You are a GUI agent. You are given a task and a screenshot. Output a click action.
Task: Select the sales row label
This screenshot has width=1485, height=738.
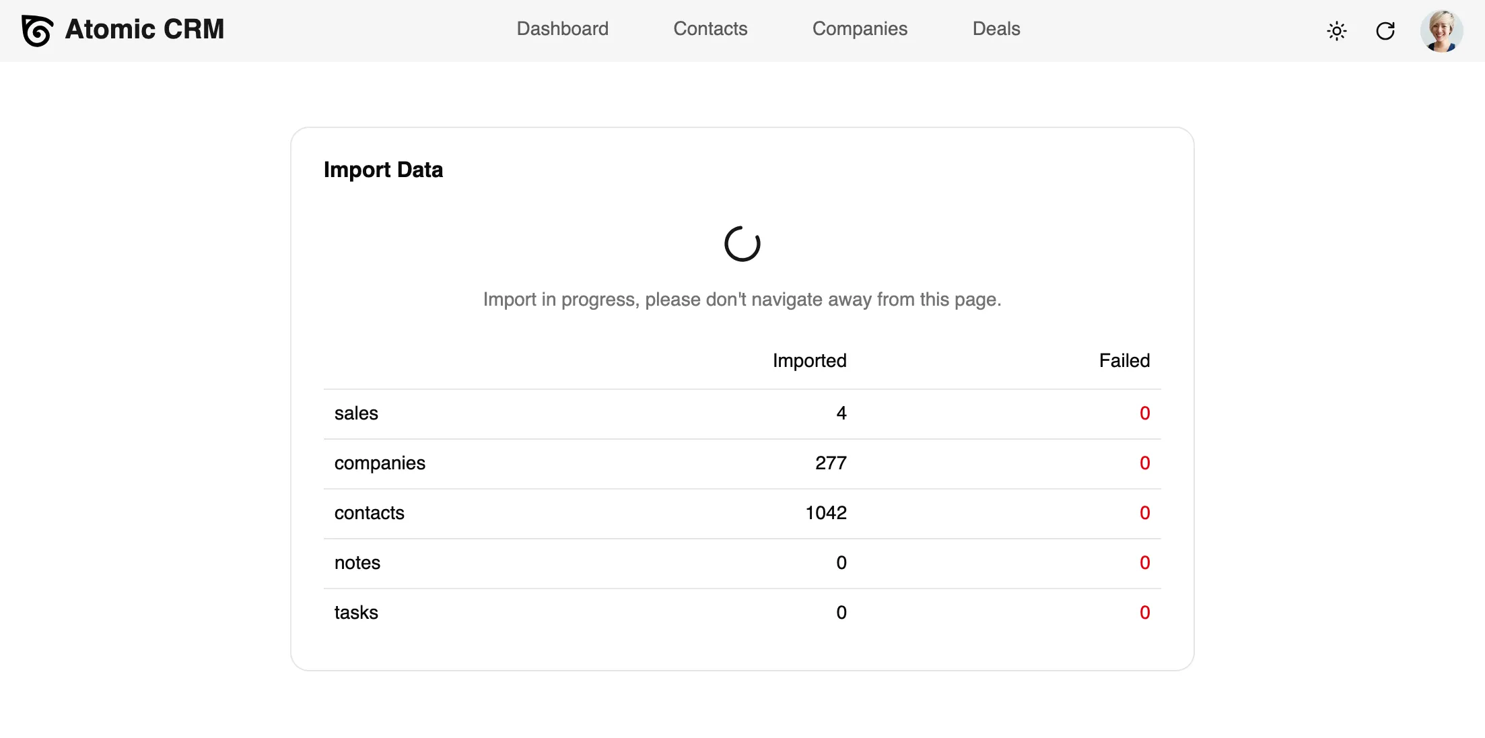(x=356, y=413)
